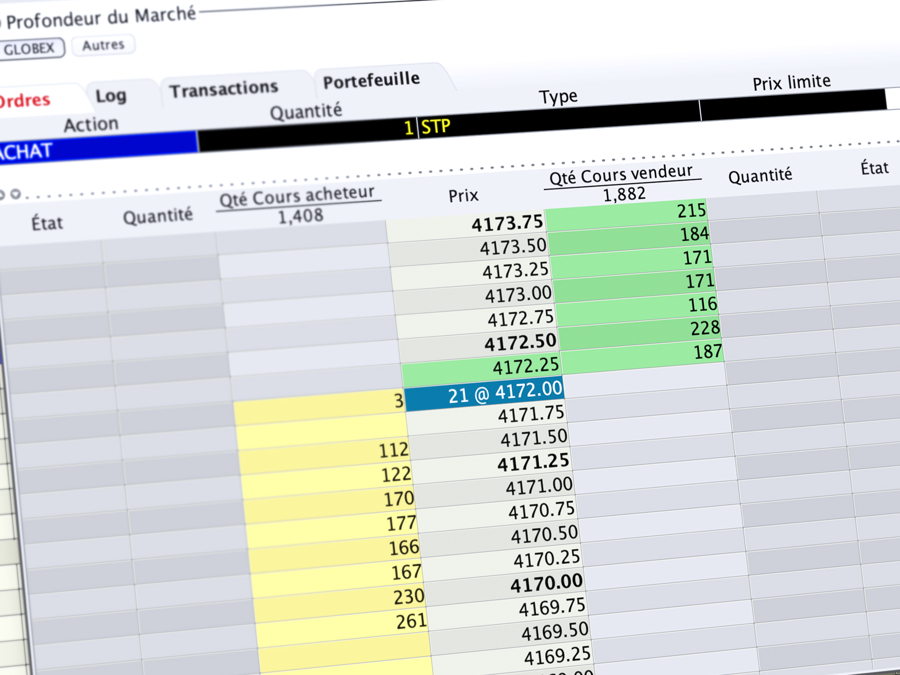Viewport: 900px width, 675px height.
Task: Click bid quantity 112
Action: tap(393, 450)
